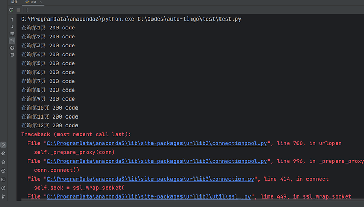Toggle scroll to end of console
Viewport: 364px width, 207px height.
pyautogui.click(x=12, y=41)
